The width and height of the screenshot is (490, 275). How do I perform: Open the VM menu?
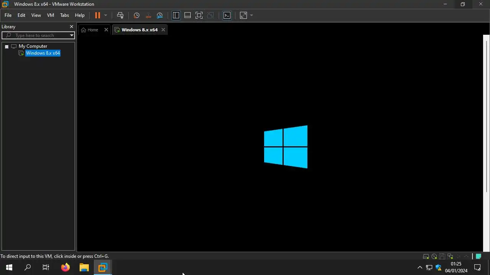[51, 15]
